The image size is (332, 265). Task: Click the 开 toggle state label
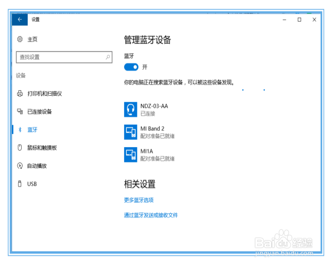click(145, 67)
